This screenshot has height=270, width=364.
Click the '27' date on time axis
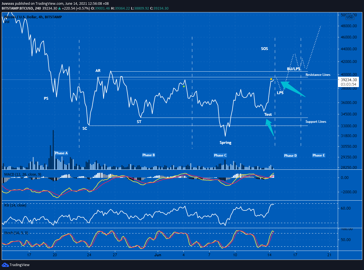[x=115, y=255]
